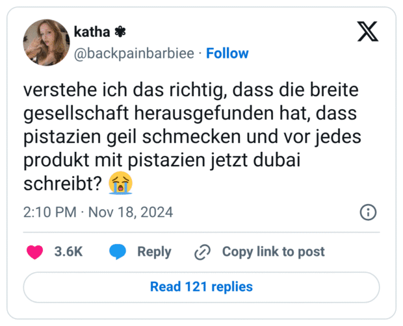
Task: Like the post with the heart icon
Action: tap(35, 252)
